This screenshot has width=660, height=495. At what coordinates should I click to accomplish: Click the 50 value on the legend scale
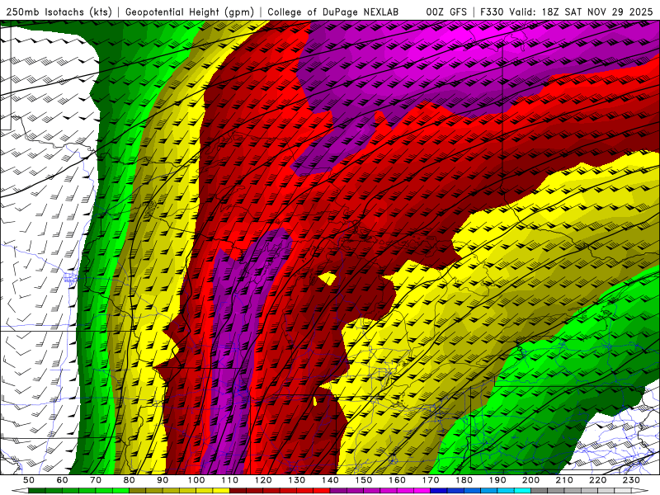(x=29, y=480)
